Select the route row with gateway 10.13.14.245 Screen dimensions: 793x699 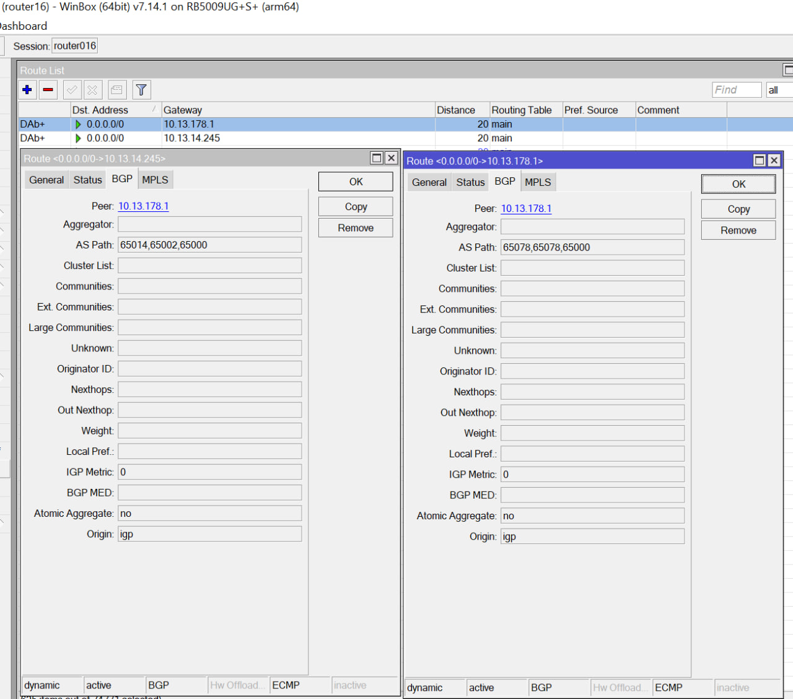(191, 138)
